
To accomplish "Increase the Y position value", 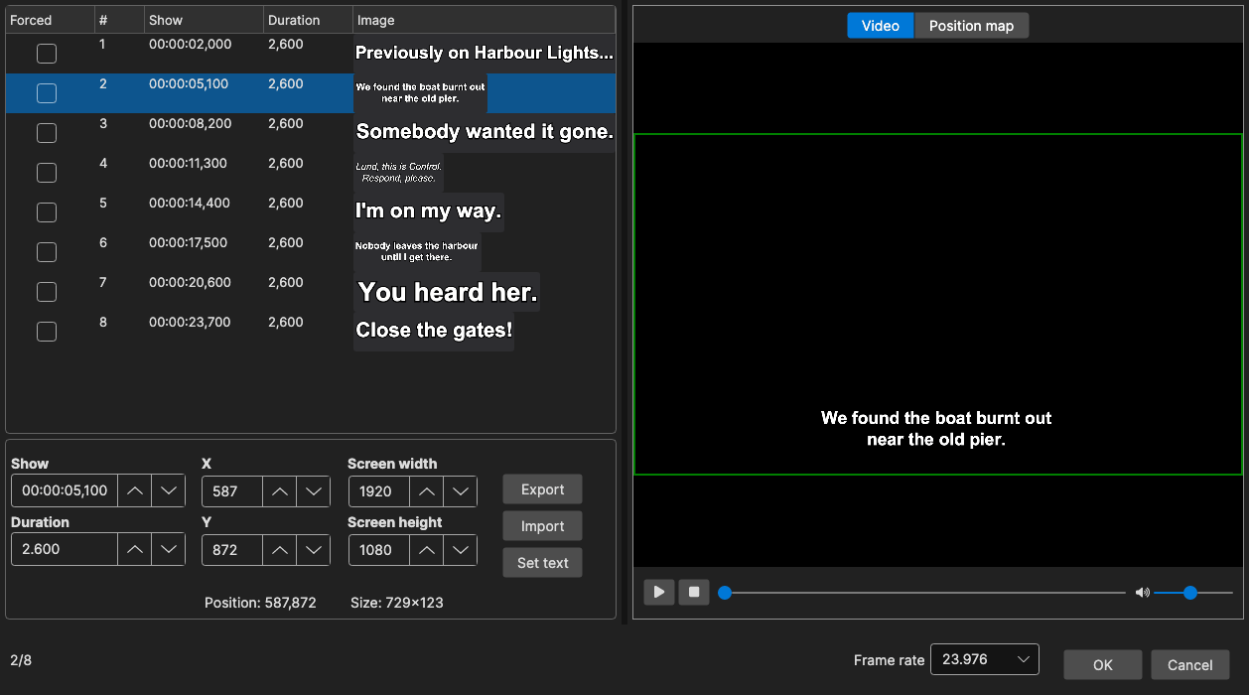I will [x=280, y=550].
